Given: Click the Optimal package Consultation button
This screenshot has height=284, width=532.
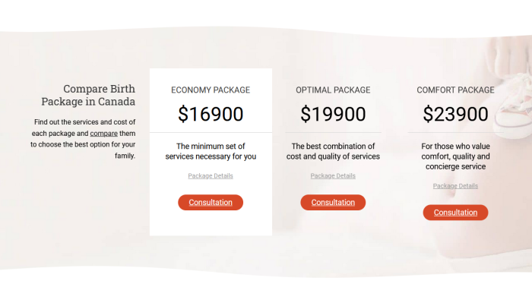Looking at the screenshot, I should click(x=333, y=202).
